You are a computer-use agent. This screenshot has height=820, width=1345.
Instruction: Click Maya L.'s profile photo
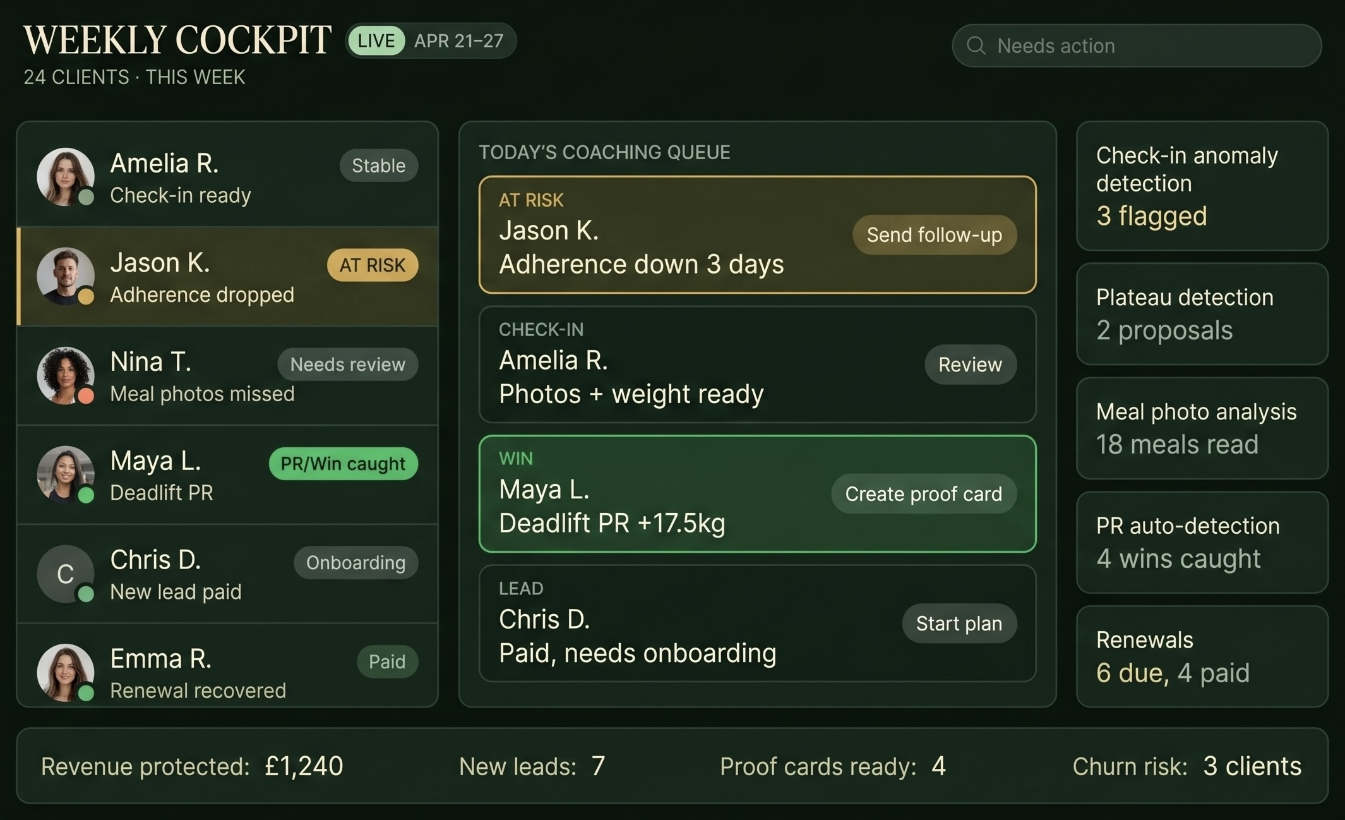pos(66,474)
